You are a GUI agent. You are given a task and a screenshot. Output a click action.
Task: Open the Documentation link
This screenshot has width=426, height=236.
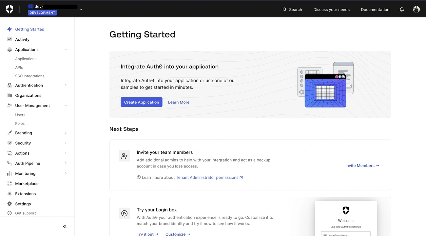pyautogui.click(x=375, y=10)
